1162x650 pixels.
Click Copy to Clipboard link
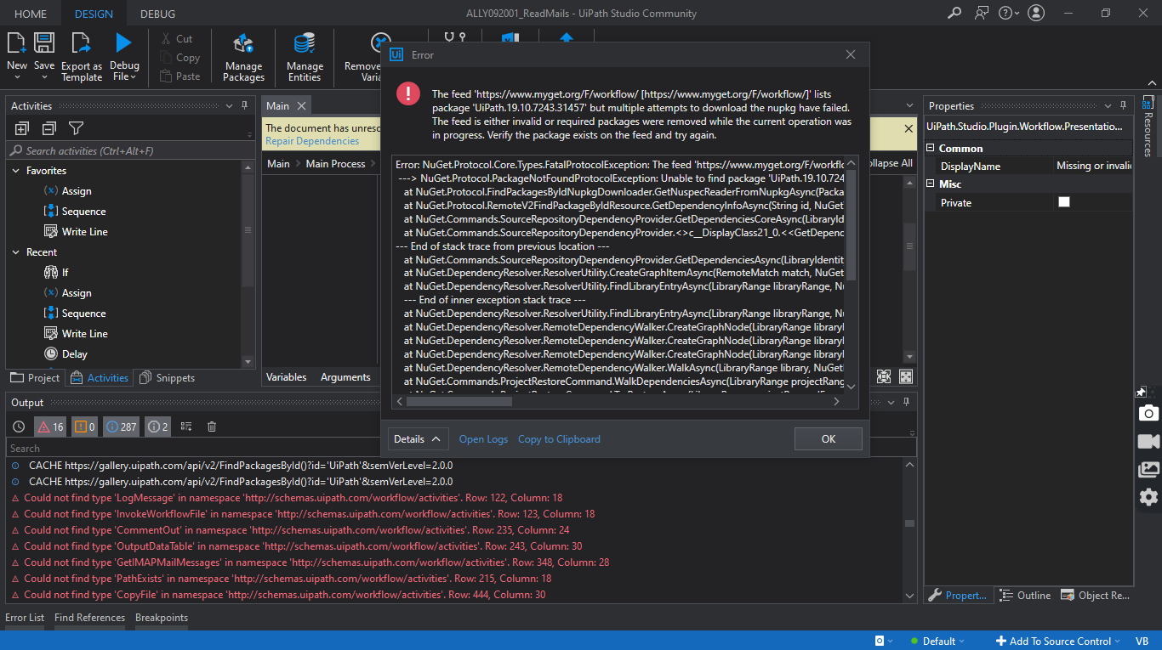(x=559, y=439)
